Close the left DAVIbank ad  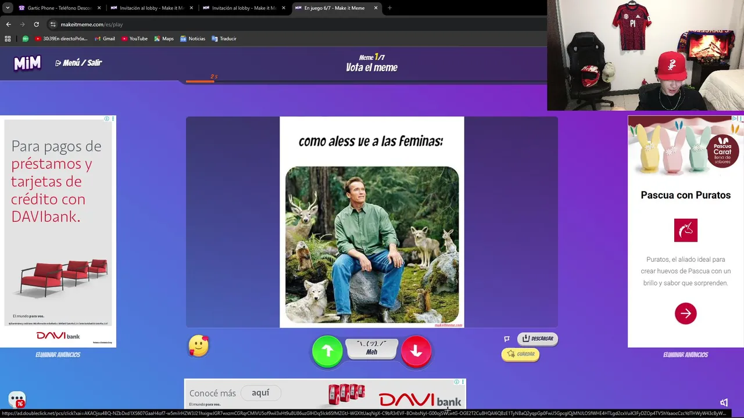pos(113,119)
